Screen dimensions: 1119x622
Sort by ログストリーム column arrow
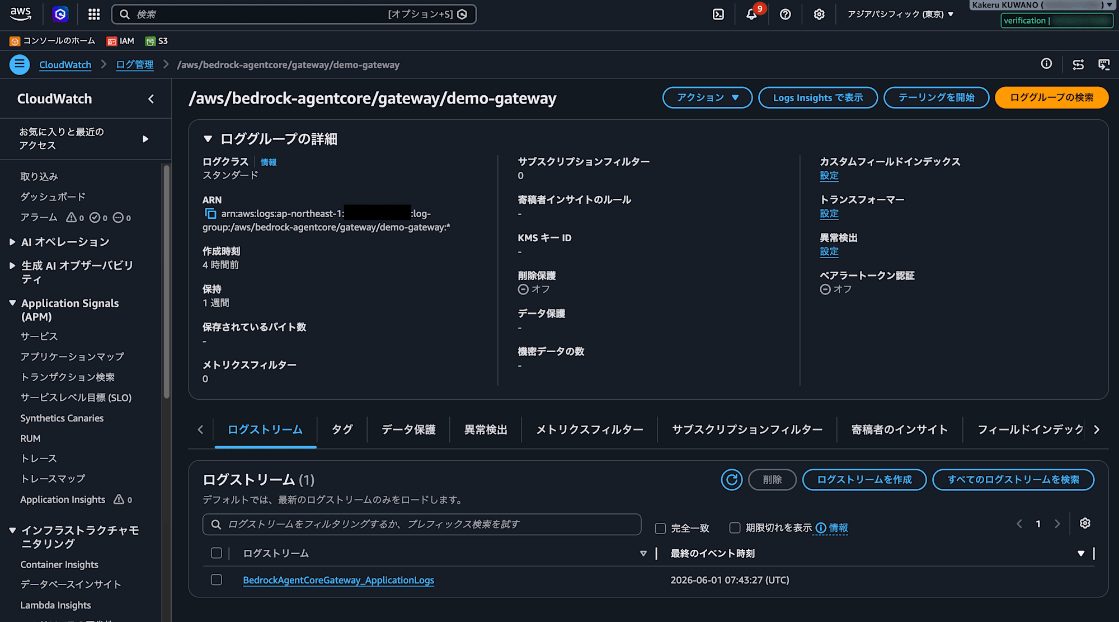(x=643, y=553)
